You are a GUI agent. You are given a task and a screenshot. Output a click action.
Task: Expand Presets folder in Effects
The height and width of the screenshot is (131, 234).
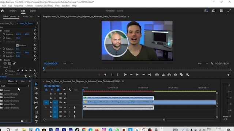pyautogui.click(x=1, y=90)
